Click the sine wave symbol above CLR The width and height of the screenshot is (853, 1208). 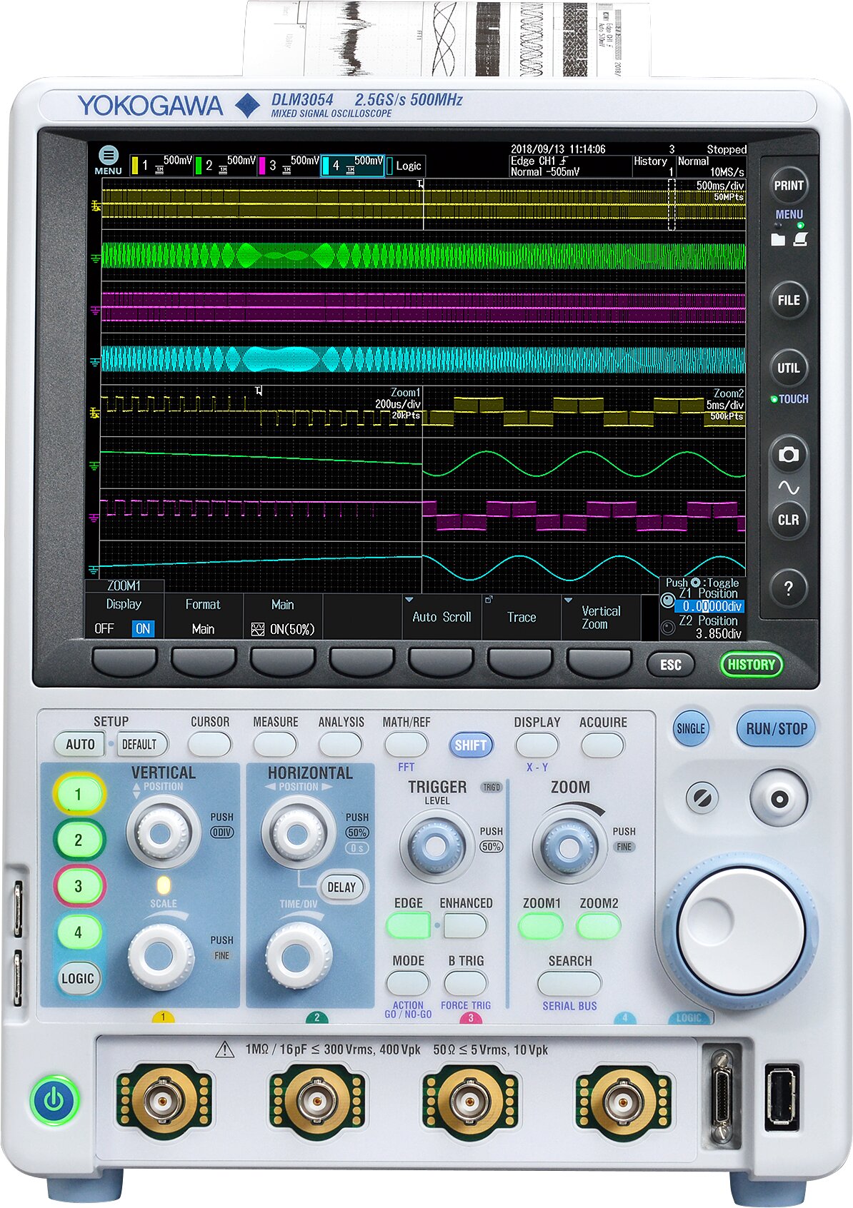[789, 488]
